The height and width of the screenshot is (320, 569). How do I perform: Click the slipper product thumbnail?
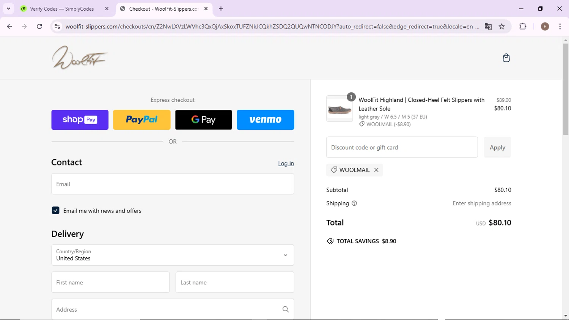340,109
